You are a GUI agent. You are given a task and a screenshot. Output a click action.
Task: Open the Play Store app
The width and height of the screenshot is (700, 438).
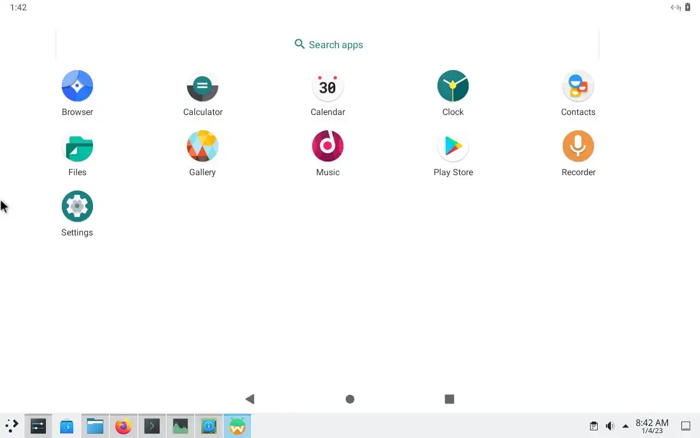453,146
